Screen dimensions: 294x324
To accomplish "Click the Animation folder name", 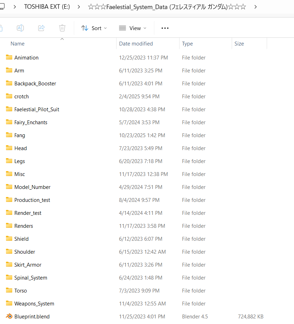I will tap(27, 58).
